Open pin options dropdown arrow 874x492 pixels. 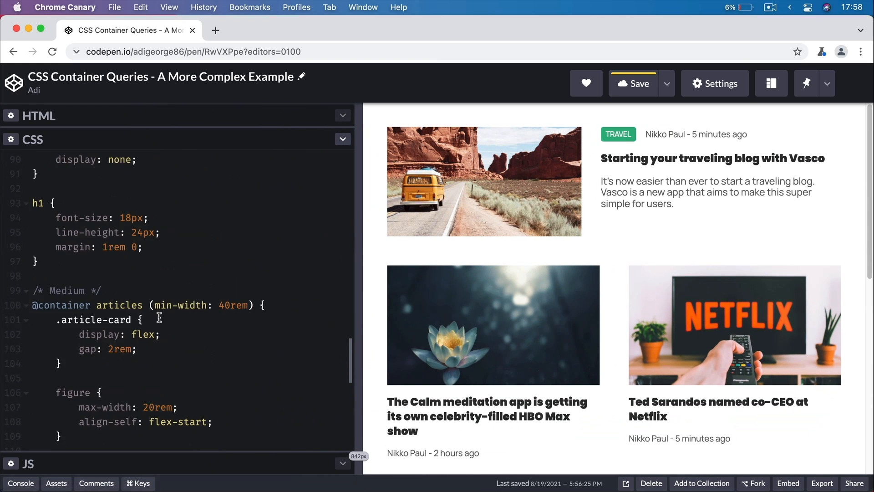tap(827, 83)
